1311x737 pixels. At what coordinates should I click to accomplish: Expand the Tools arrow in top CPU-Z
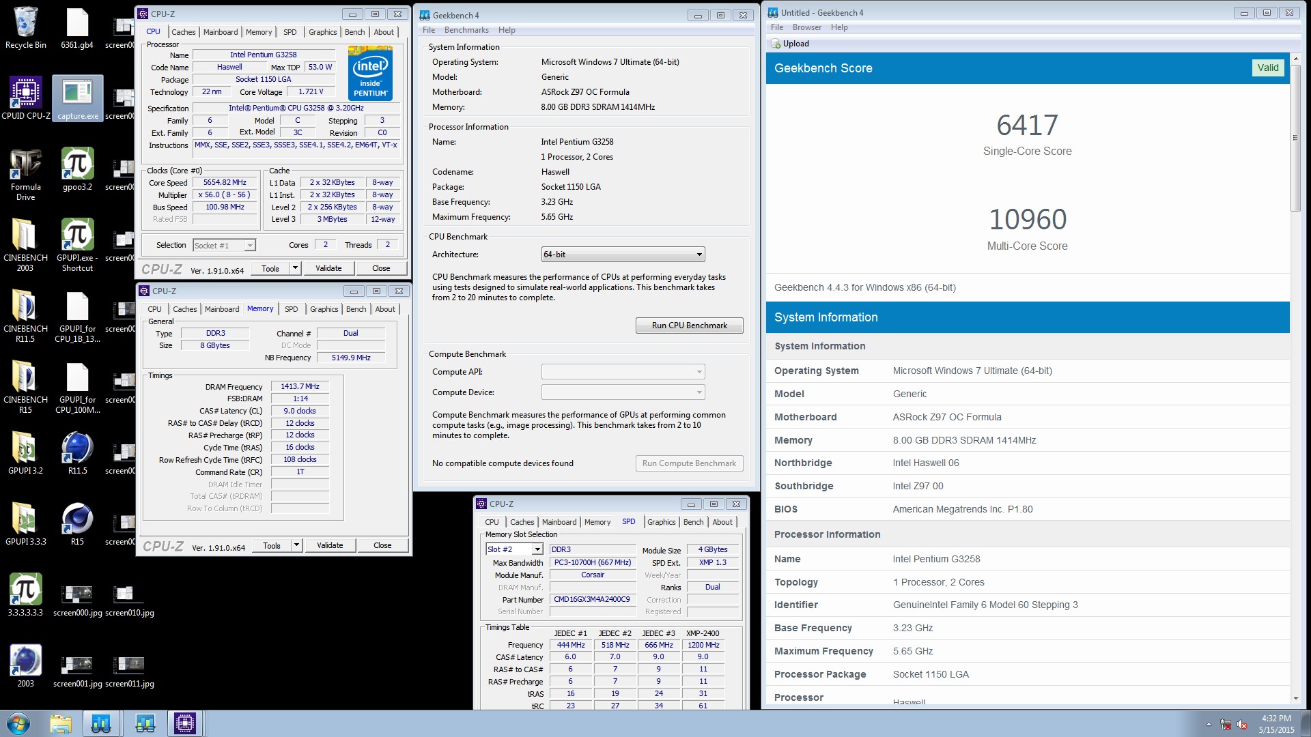[x=296, y=268]
